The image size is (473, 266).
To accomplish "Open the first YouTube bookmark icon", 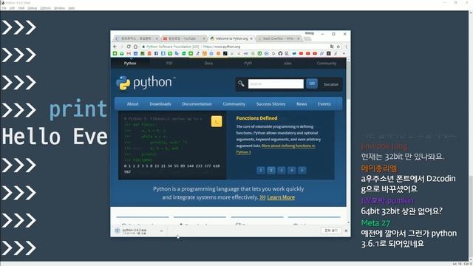I will 301,53.
